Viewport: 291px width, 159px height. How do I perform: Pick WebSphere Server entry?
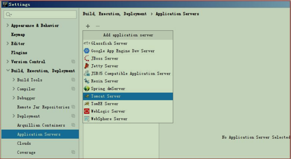(128, 119)
